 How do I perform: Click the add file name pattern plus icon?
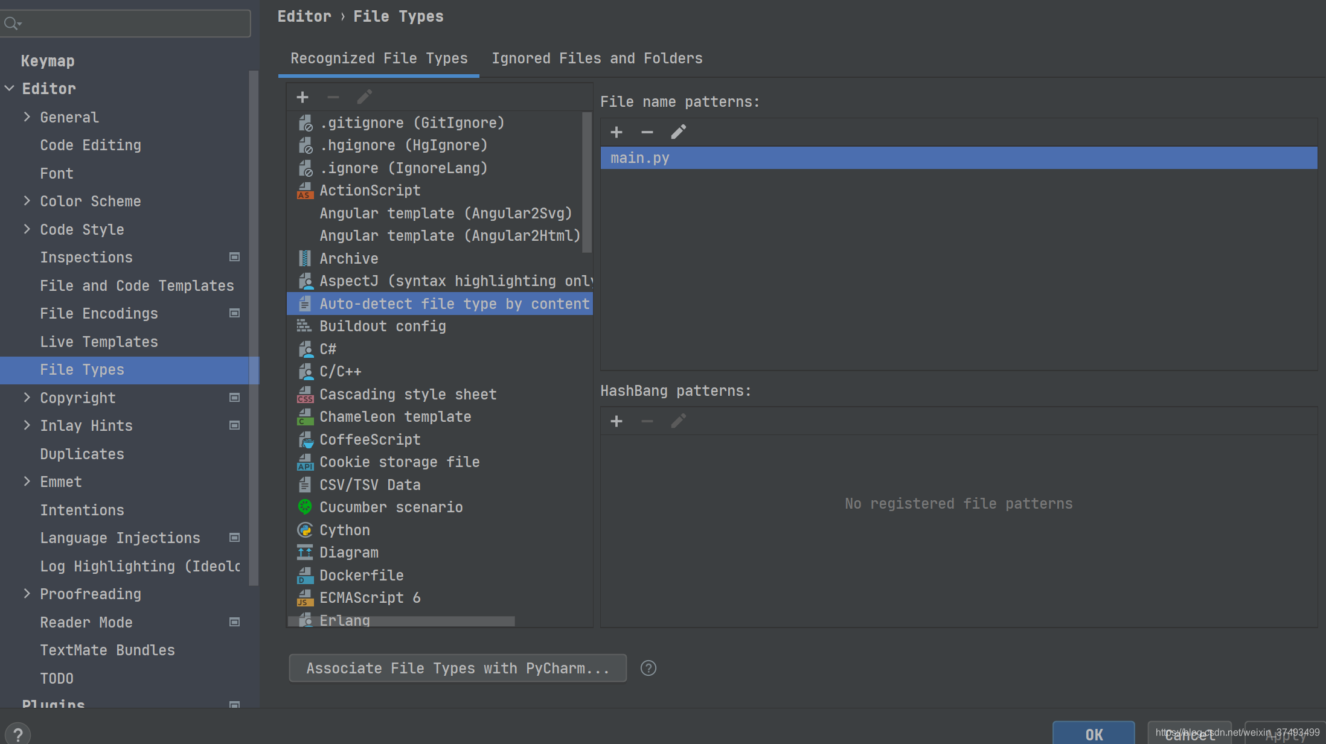coord(616,132)
